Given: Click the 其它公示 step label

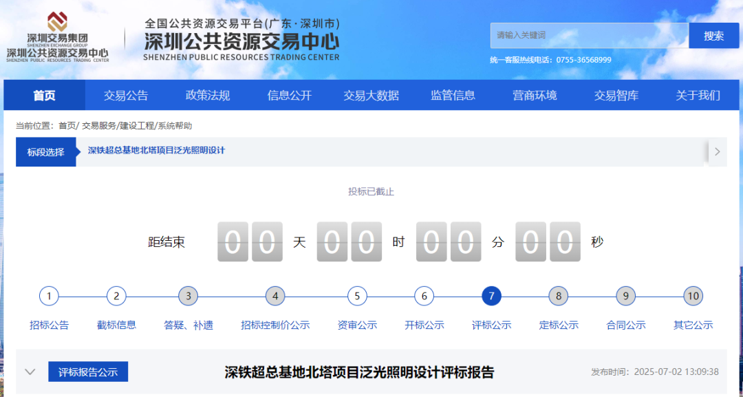Looking at the screenshot, I should [693, 325].
